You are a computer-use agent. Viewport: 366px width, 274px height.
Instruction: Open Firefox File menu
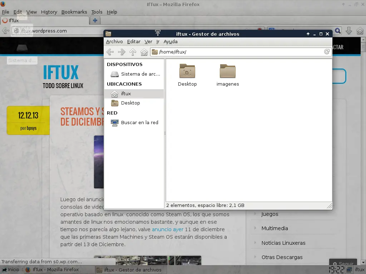[6, 12]
